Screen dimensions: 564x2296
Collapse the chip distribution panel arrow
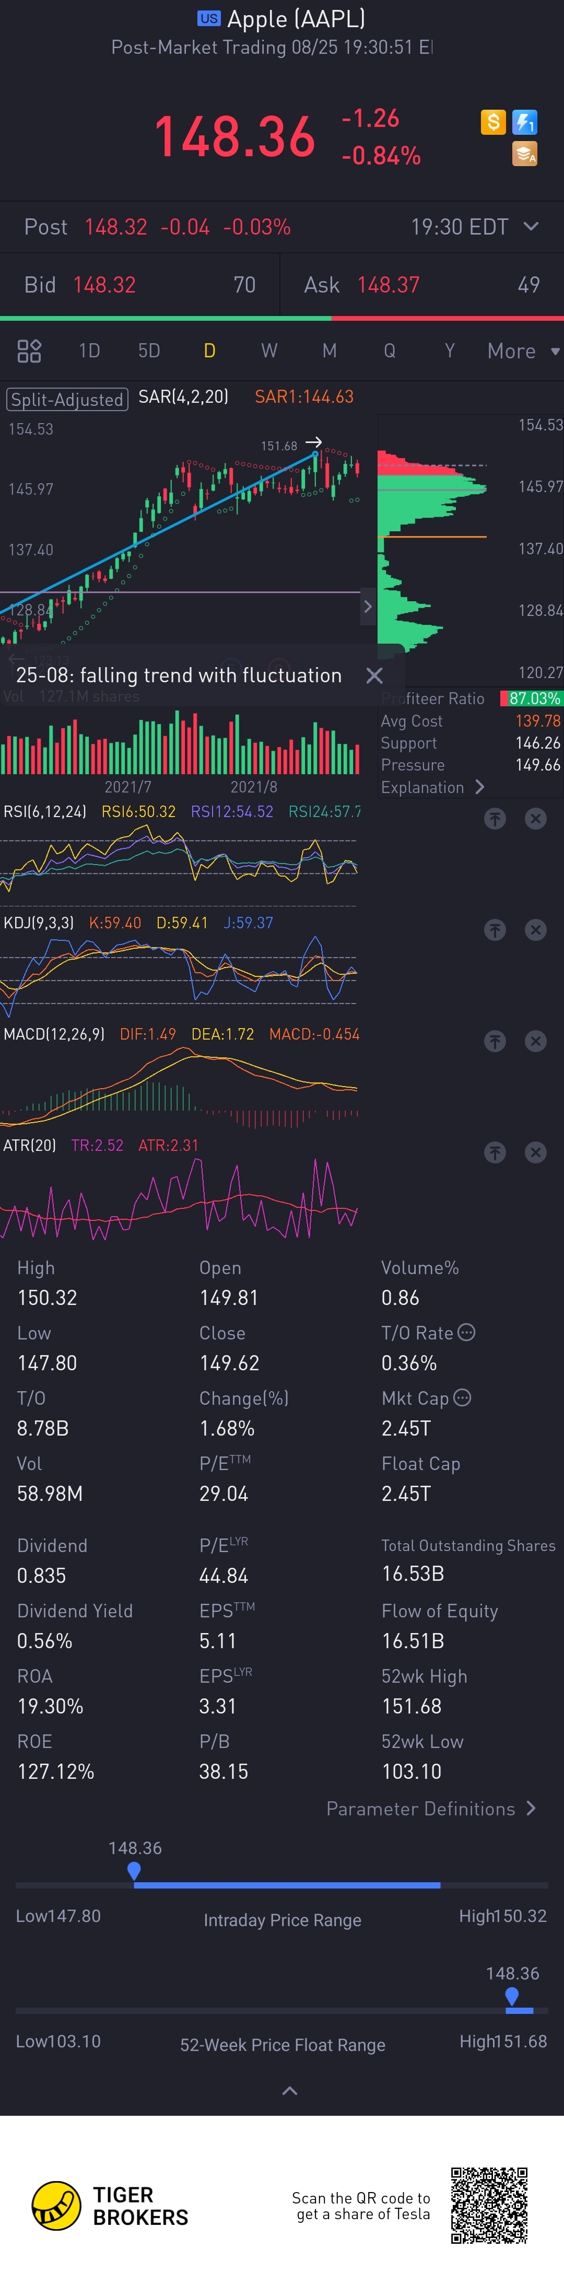pos(368,607)
